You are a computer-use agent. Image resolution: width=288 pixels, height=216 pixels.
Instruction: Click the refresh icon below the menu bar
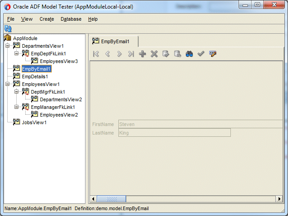pyautogui.click(x=8, y=29)
